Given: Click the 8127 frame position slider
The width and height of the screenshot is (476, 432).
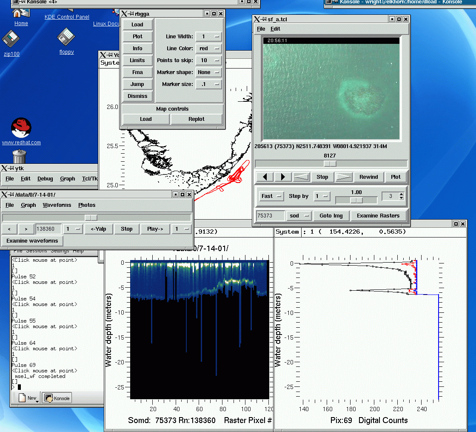Looking at the screenshot, I should [330, 164].
